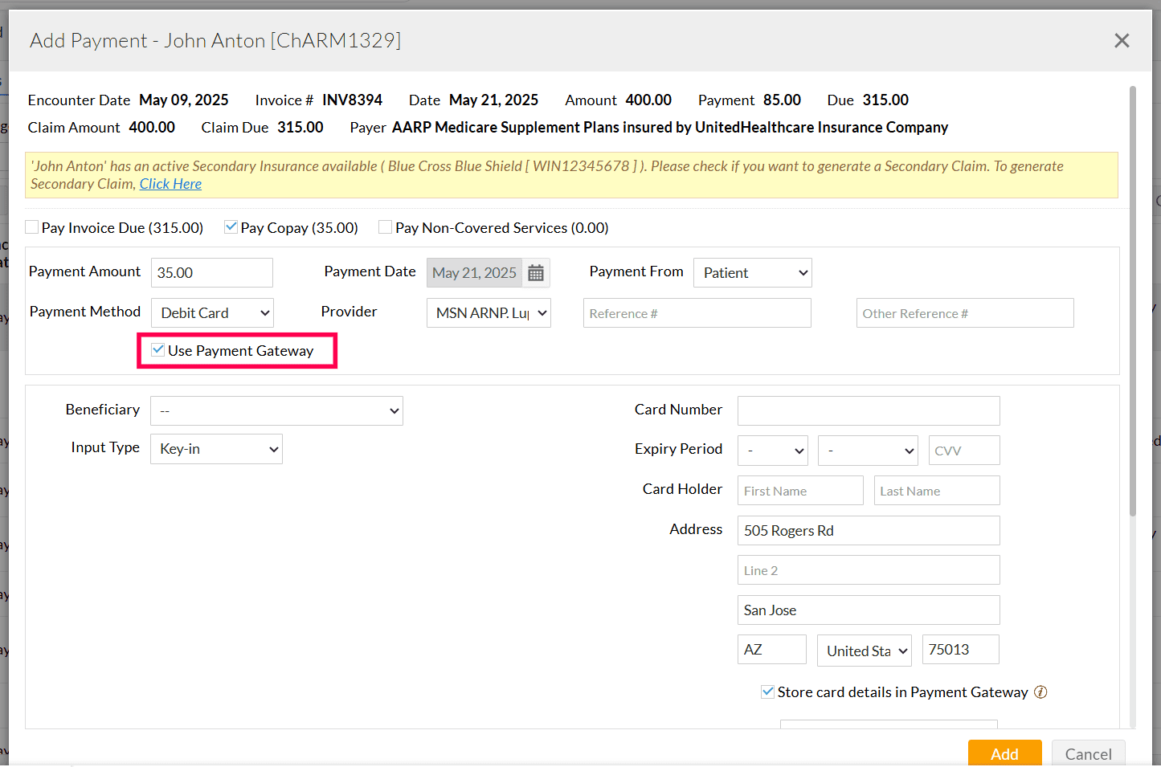Enable Pay Non-Covered Services
This screenshot has height=767, width=1161.
click(x=385, y=227)
